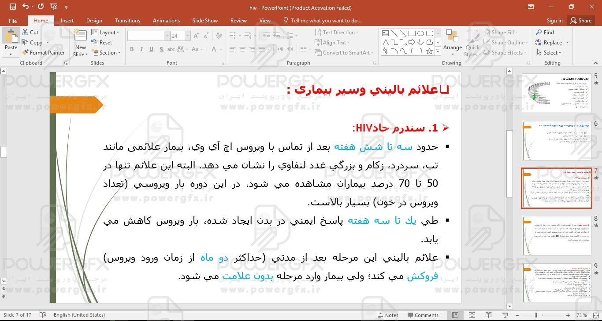Click the Format Painter brush icon
This screenshot has height=321, width=602.
[26, 53]
